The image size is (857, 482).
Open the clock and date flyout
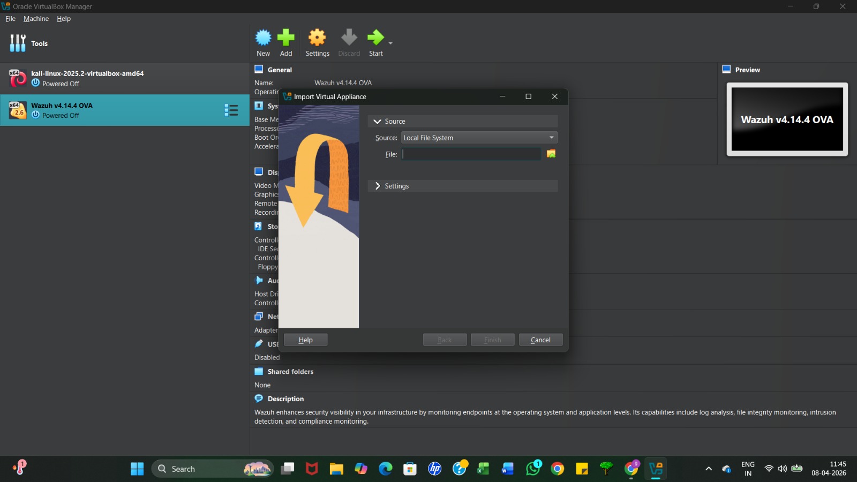click(829, 469)
